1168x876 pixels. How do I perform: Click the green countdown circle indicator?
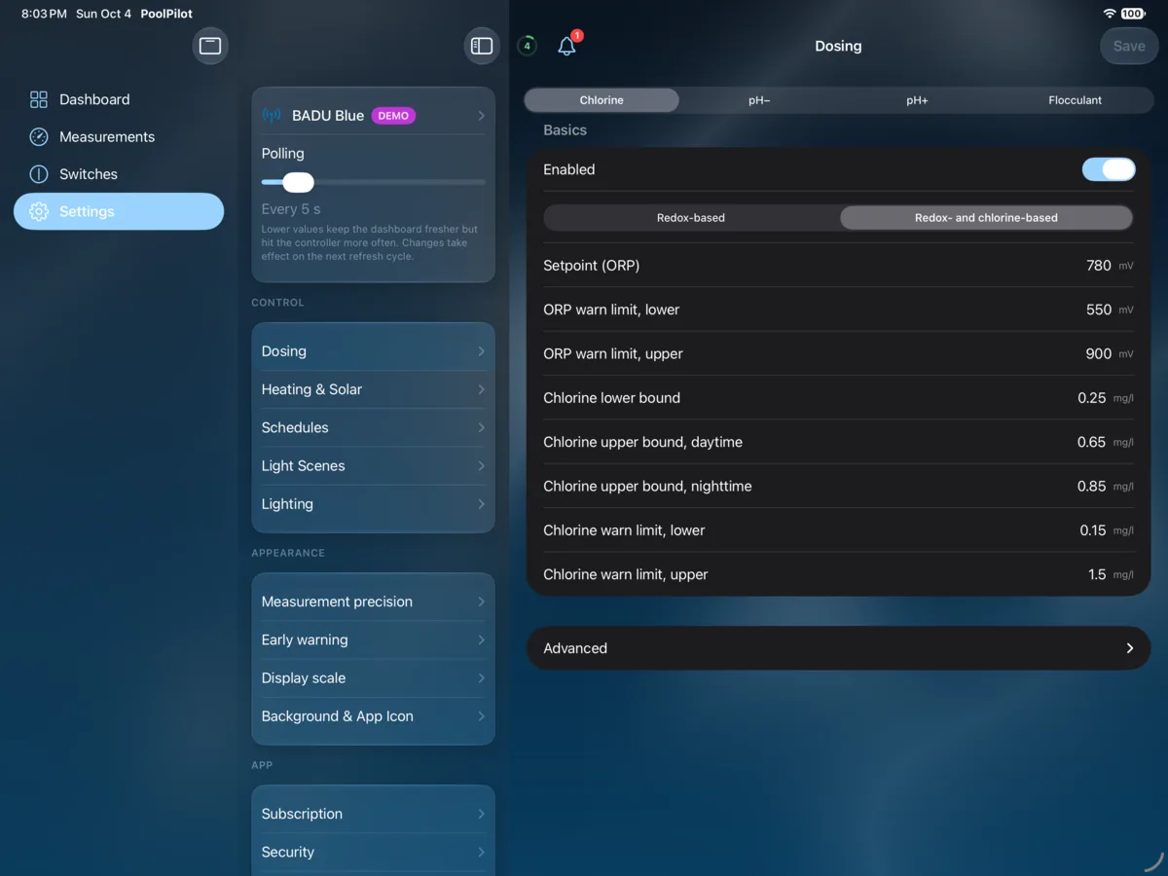click(527, 46)
